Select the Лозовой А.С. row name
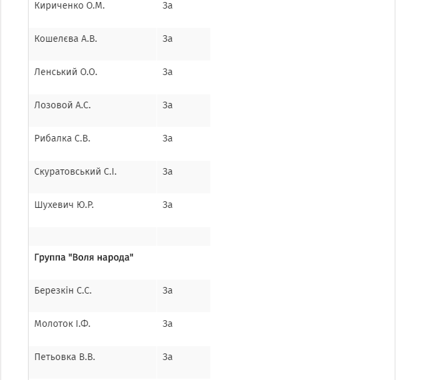Viewport: 422px width, 380px height. pyautogui.click(x=63, y=106)
